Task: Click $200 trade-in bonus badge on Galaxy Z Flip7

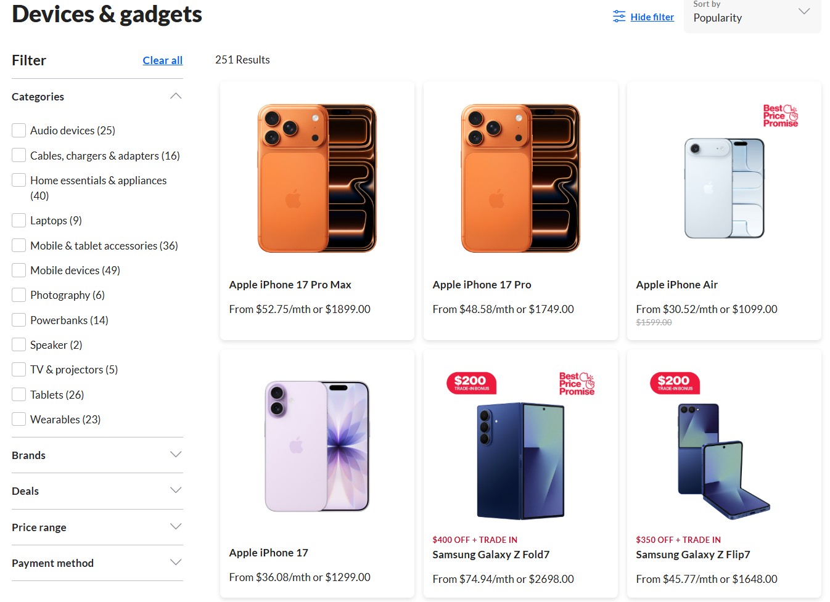Action: point(675,383)
